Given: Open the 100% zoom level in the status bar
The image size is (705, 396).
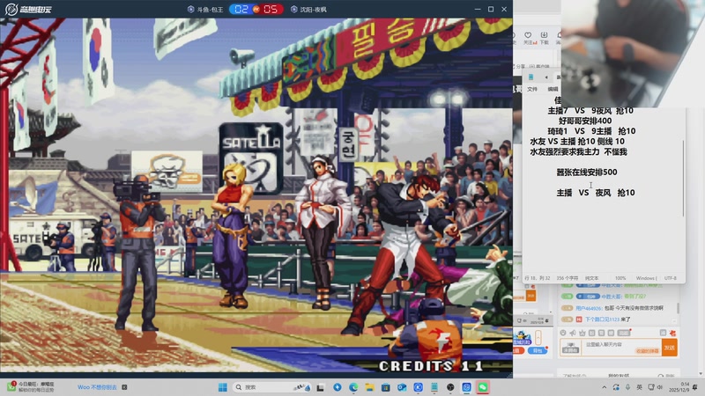Looking at the screenshot, I should (x=620, y=278).
